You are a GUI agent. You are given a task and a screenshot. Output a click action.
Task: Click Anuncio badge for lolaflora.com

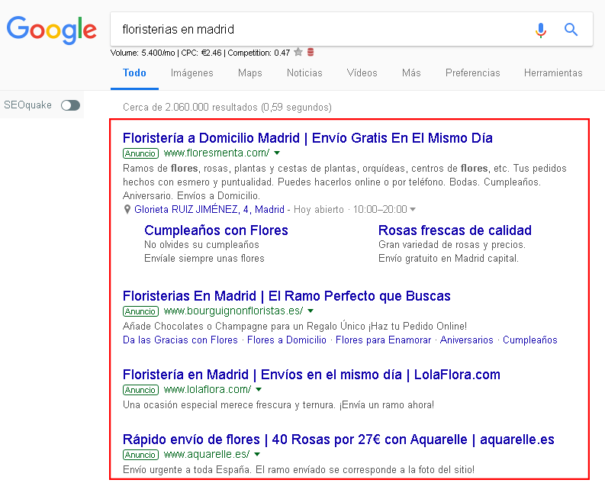point(141,390)
